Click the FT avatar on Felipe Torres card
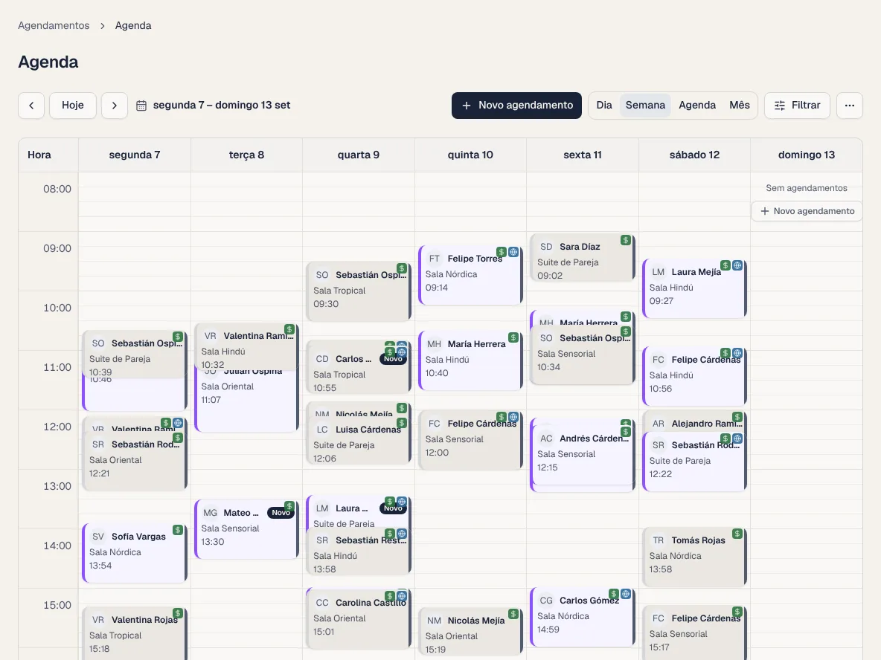 [x=435, y=259]
